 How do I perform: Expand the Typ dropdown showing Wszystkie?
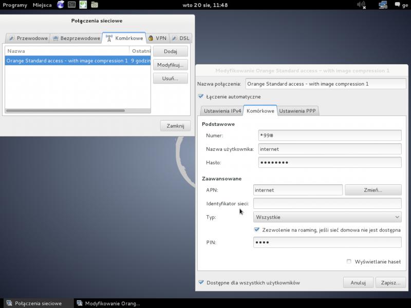coord(327,217)
